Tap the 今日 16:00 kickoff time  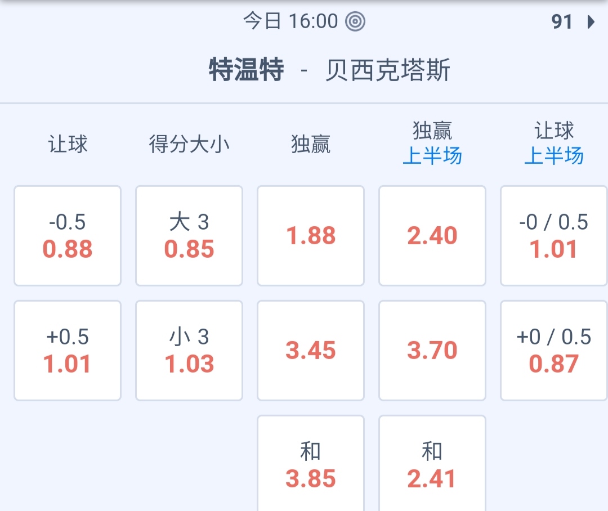click(290, 22)
